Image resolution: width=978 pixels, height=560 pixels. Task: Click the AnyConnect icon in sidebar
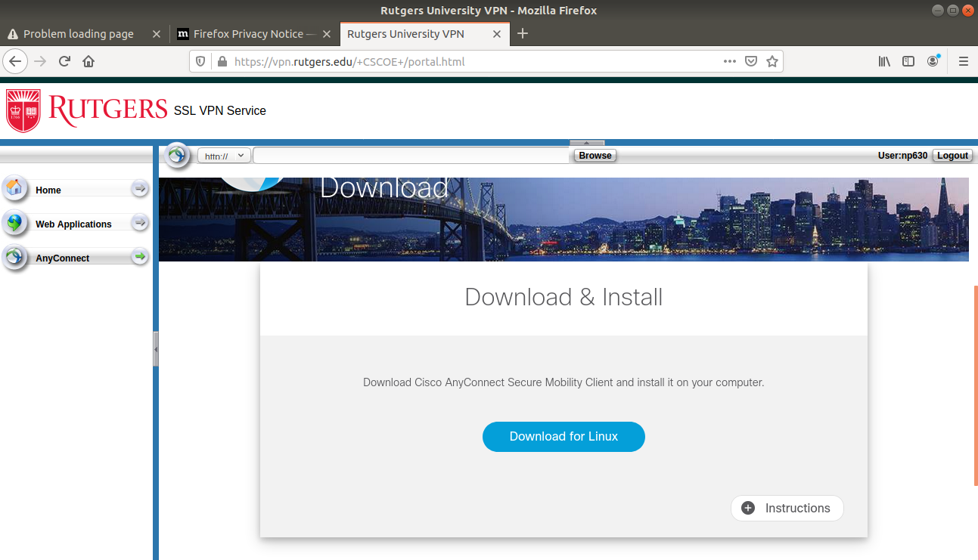[x=14, y=257]
